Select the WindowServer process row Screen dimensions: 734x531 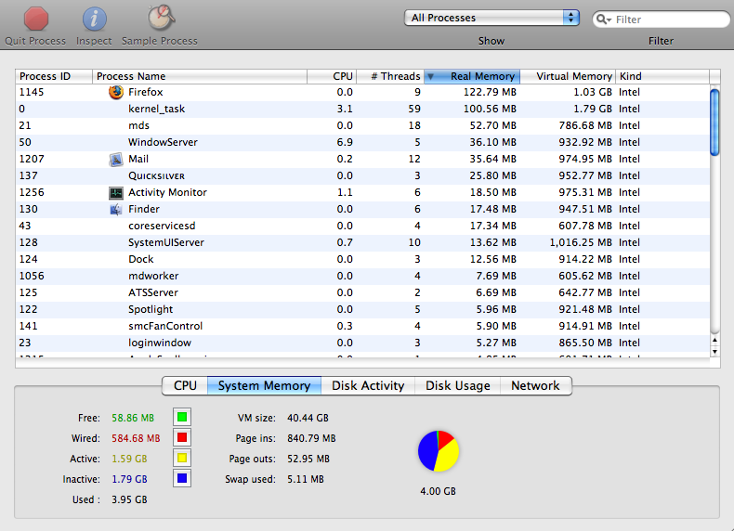[x=362, y=142]
